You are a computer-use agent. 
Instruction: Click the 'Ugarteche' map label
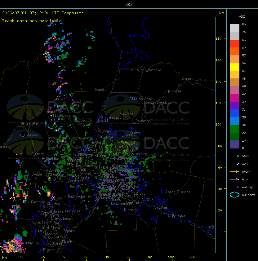click(x=77, y=197)
